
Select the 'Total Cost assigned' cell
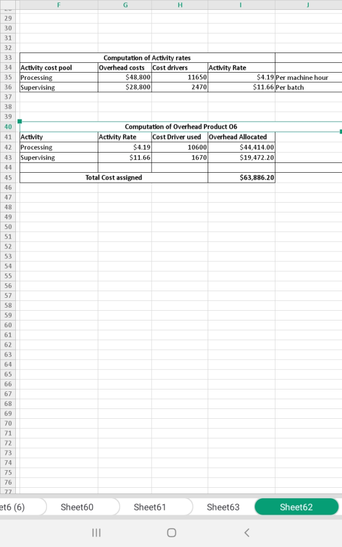(114, 178)
